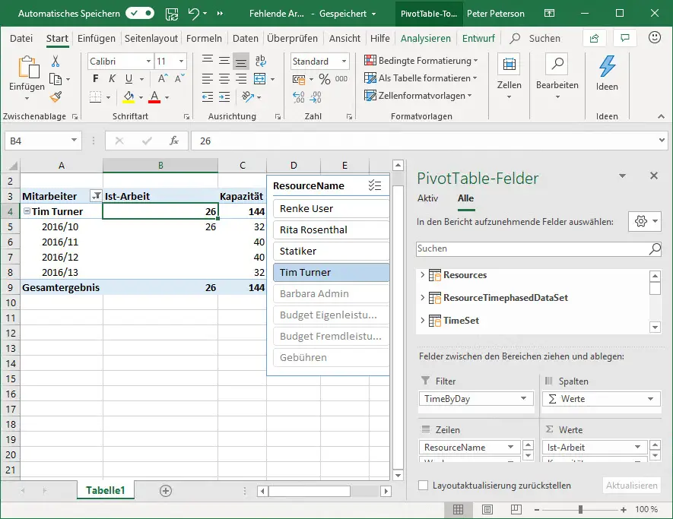Check Layoutaktualisierung zurückstellen checkbox
This screenshot has height=519, width=673.
(x=424, y=485)
